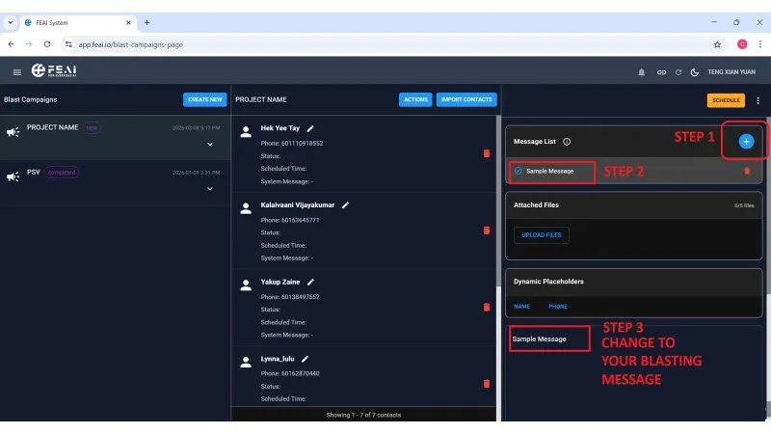Click Hek Yee Tay avatar icon
The height and width of the screenshot is (434, 771).
click(246, 132)
